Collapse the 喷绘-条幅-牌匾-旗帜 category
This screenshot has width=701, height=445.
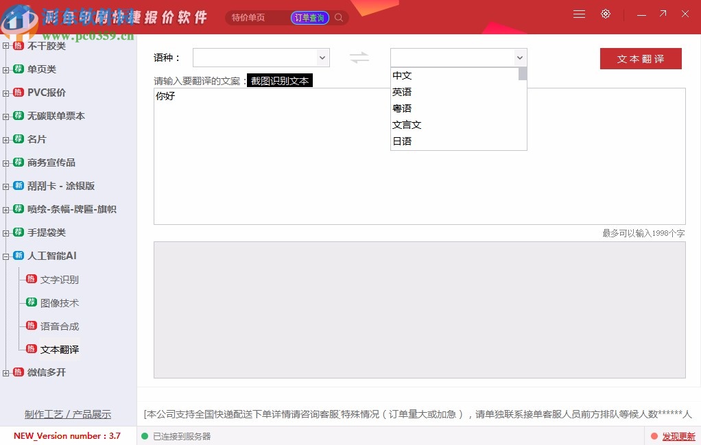coord(5,209)
